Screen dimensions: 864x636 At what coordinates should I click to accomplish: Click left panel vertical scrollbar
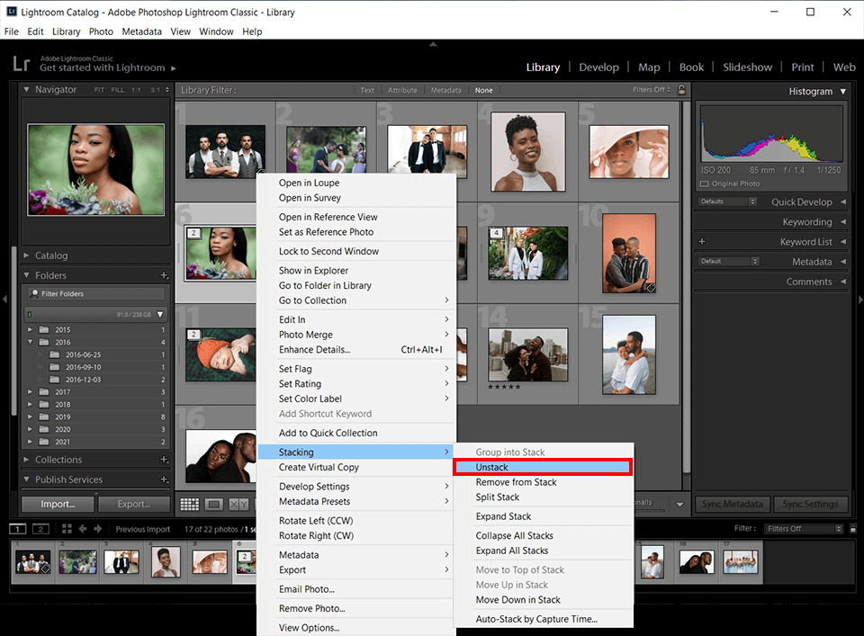click(14, 330)
